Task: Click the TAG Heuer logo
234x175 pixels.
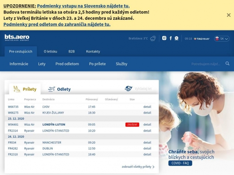Action: (202, 39)
